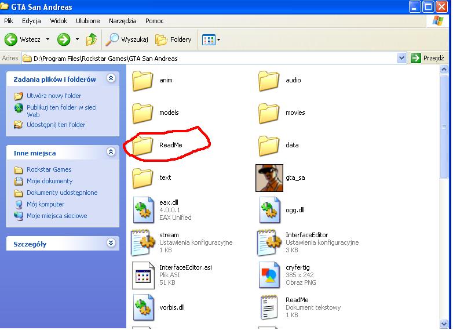
Task: Maximize the GTA San Andreas window
Action: (x=428, y=7)
